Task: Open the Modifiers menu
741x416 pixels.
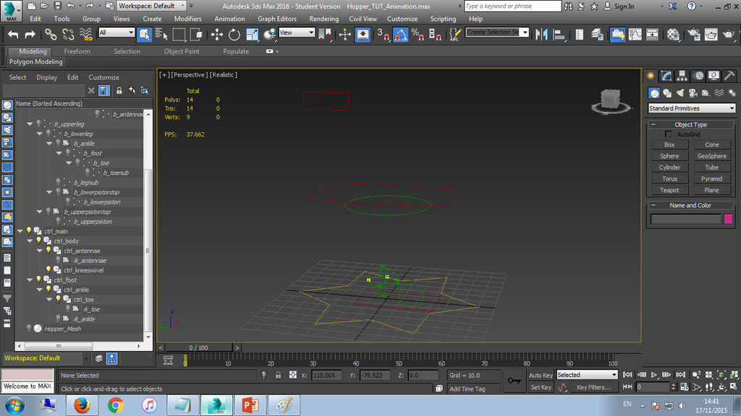Action: 187,19
